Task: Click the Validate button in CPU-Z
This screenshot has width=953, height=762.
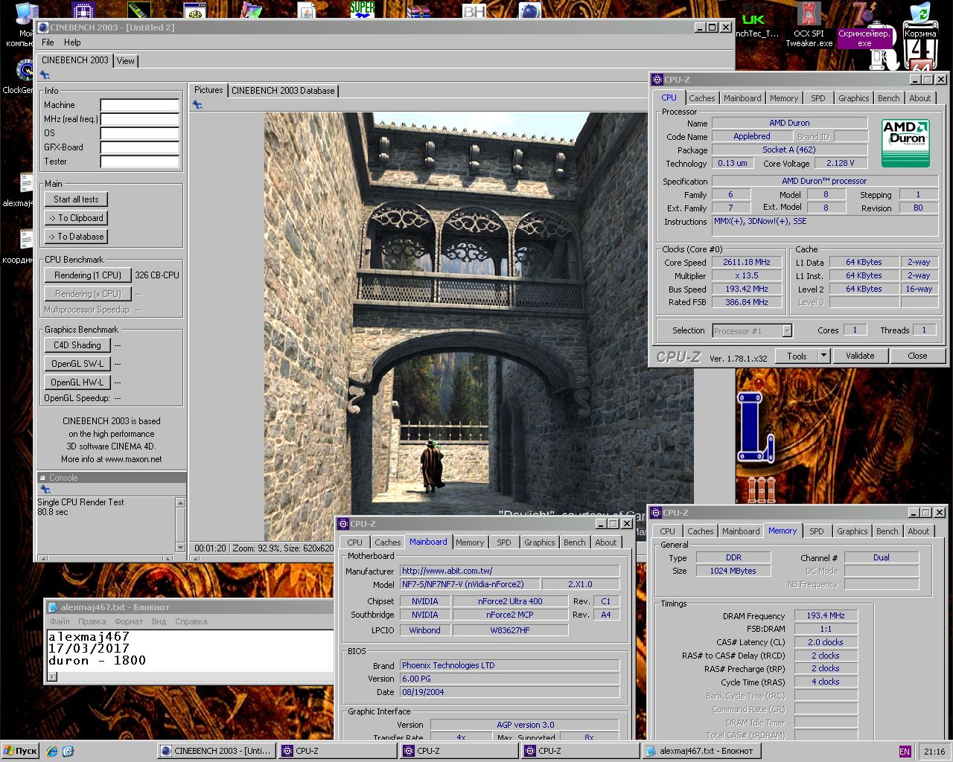Action: click(x=860, y=356)
